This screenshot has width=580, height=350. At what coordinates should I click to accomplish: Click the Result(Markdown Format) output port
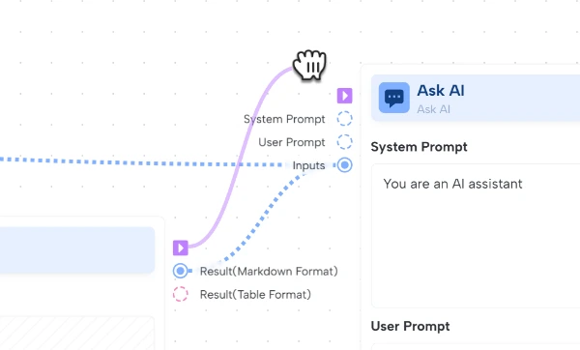181,271
